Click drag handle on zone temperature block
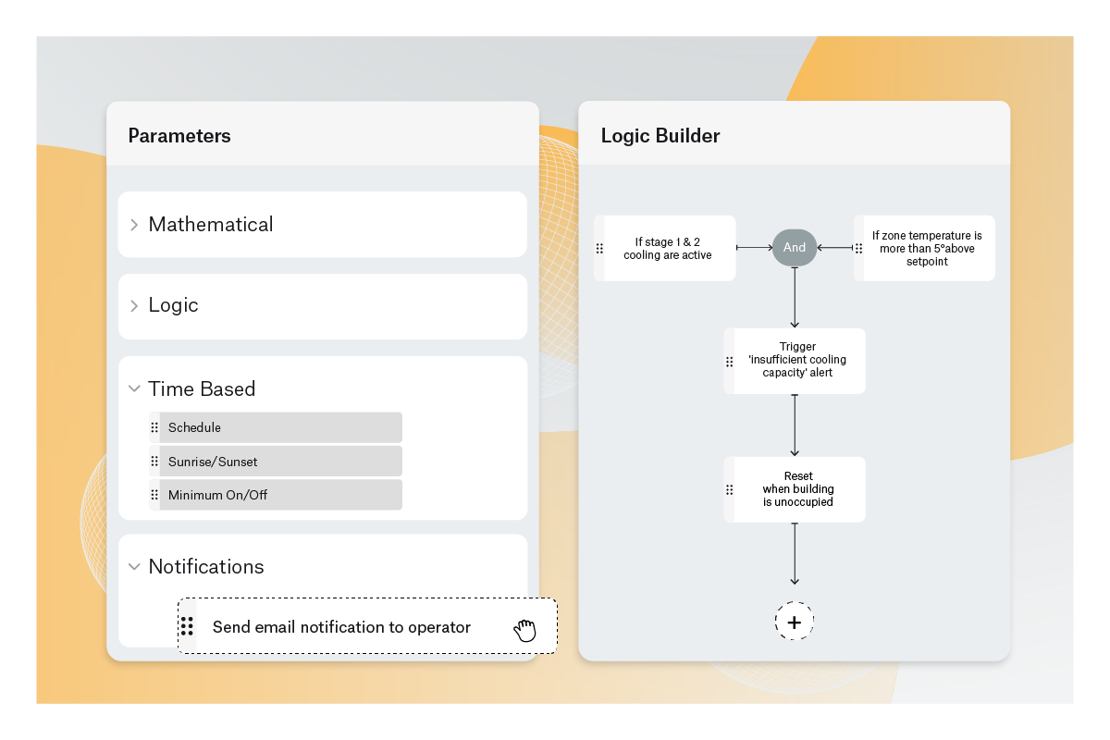Viewport: 1110px width, 740px height. click(859, 249)
